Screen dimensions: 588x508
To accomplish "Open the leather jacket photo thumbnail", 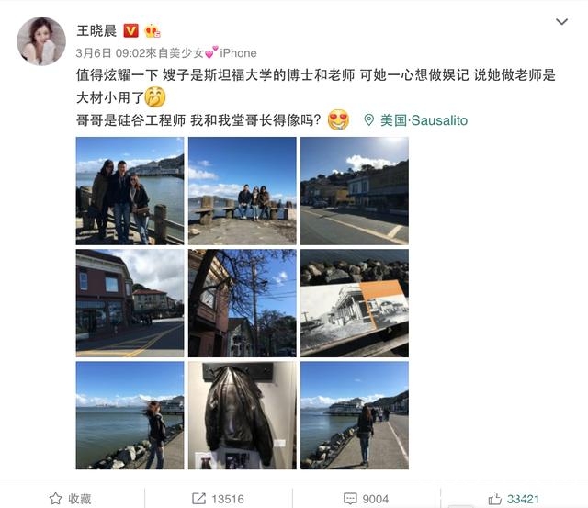I will click(x=243, y=415).
